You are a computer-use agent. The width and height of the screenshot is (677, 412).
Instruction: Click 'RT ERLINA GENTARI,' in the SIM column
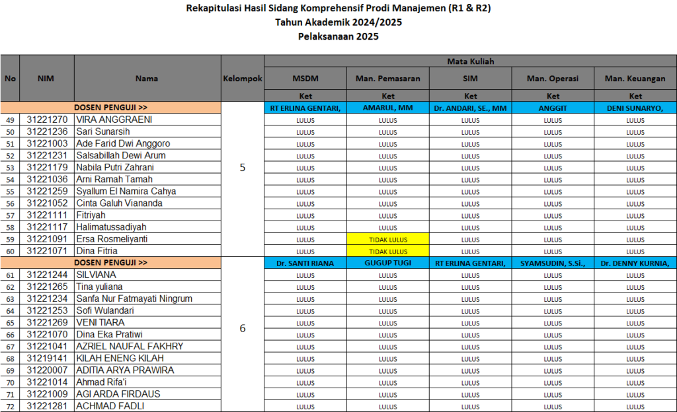(x=470, y=263)
